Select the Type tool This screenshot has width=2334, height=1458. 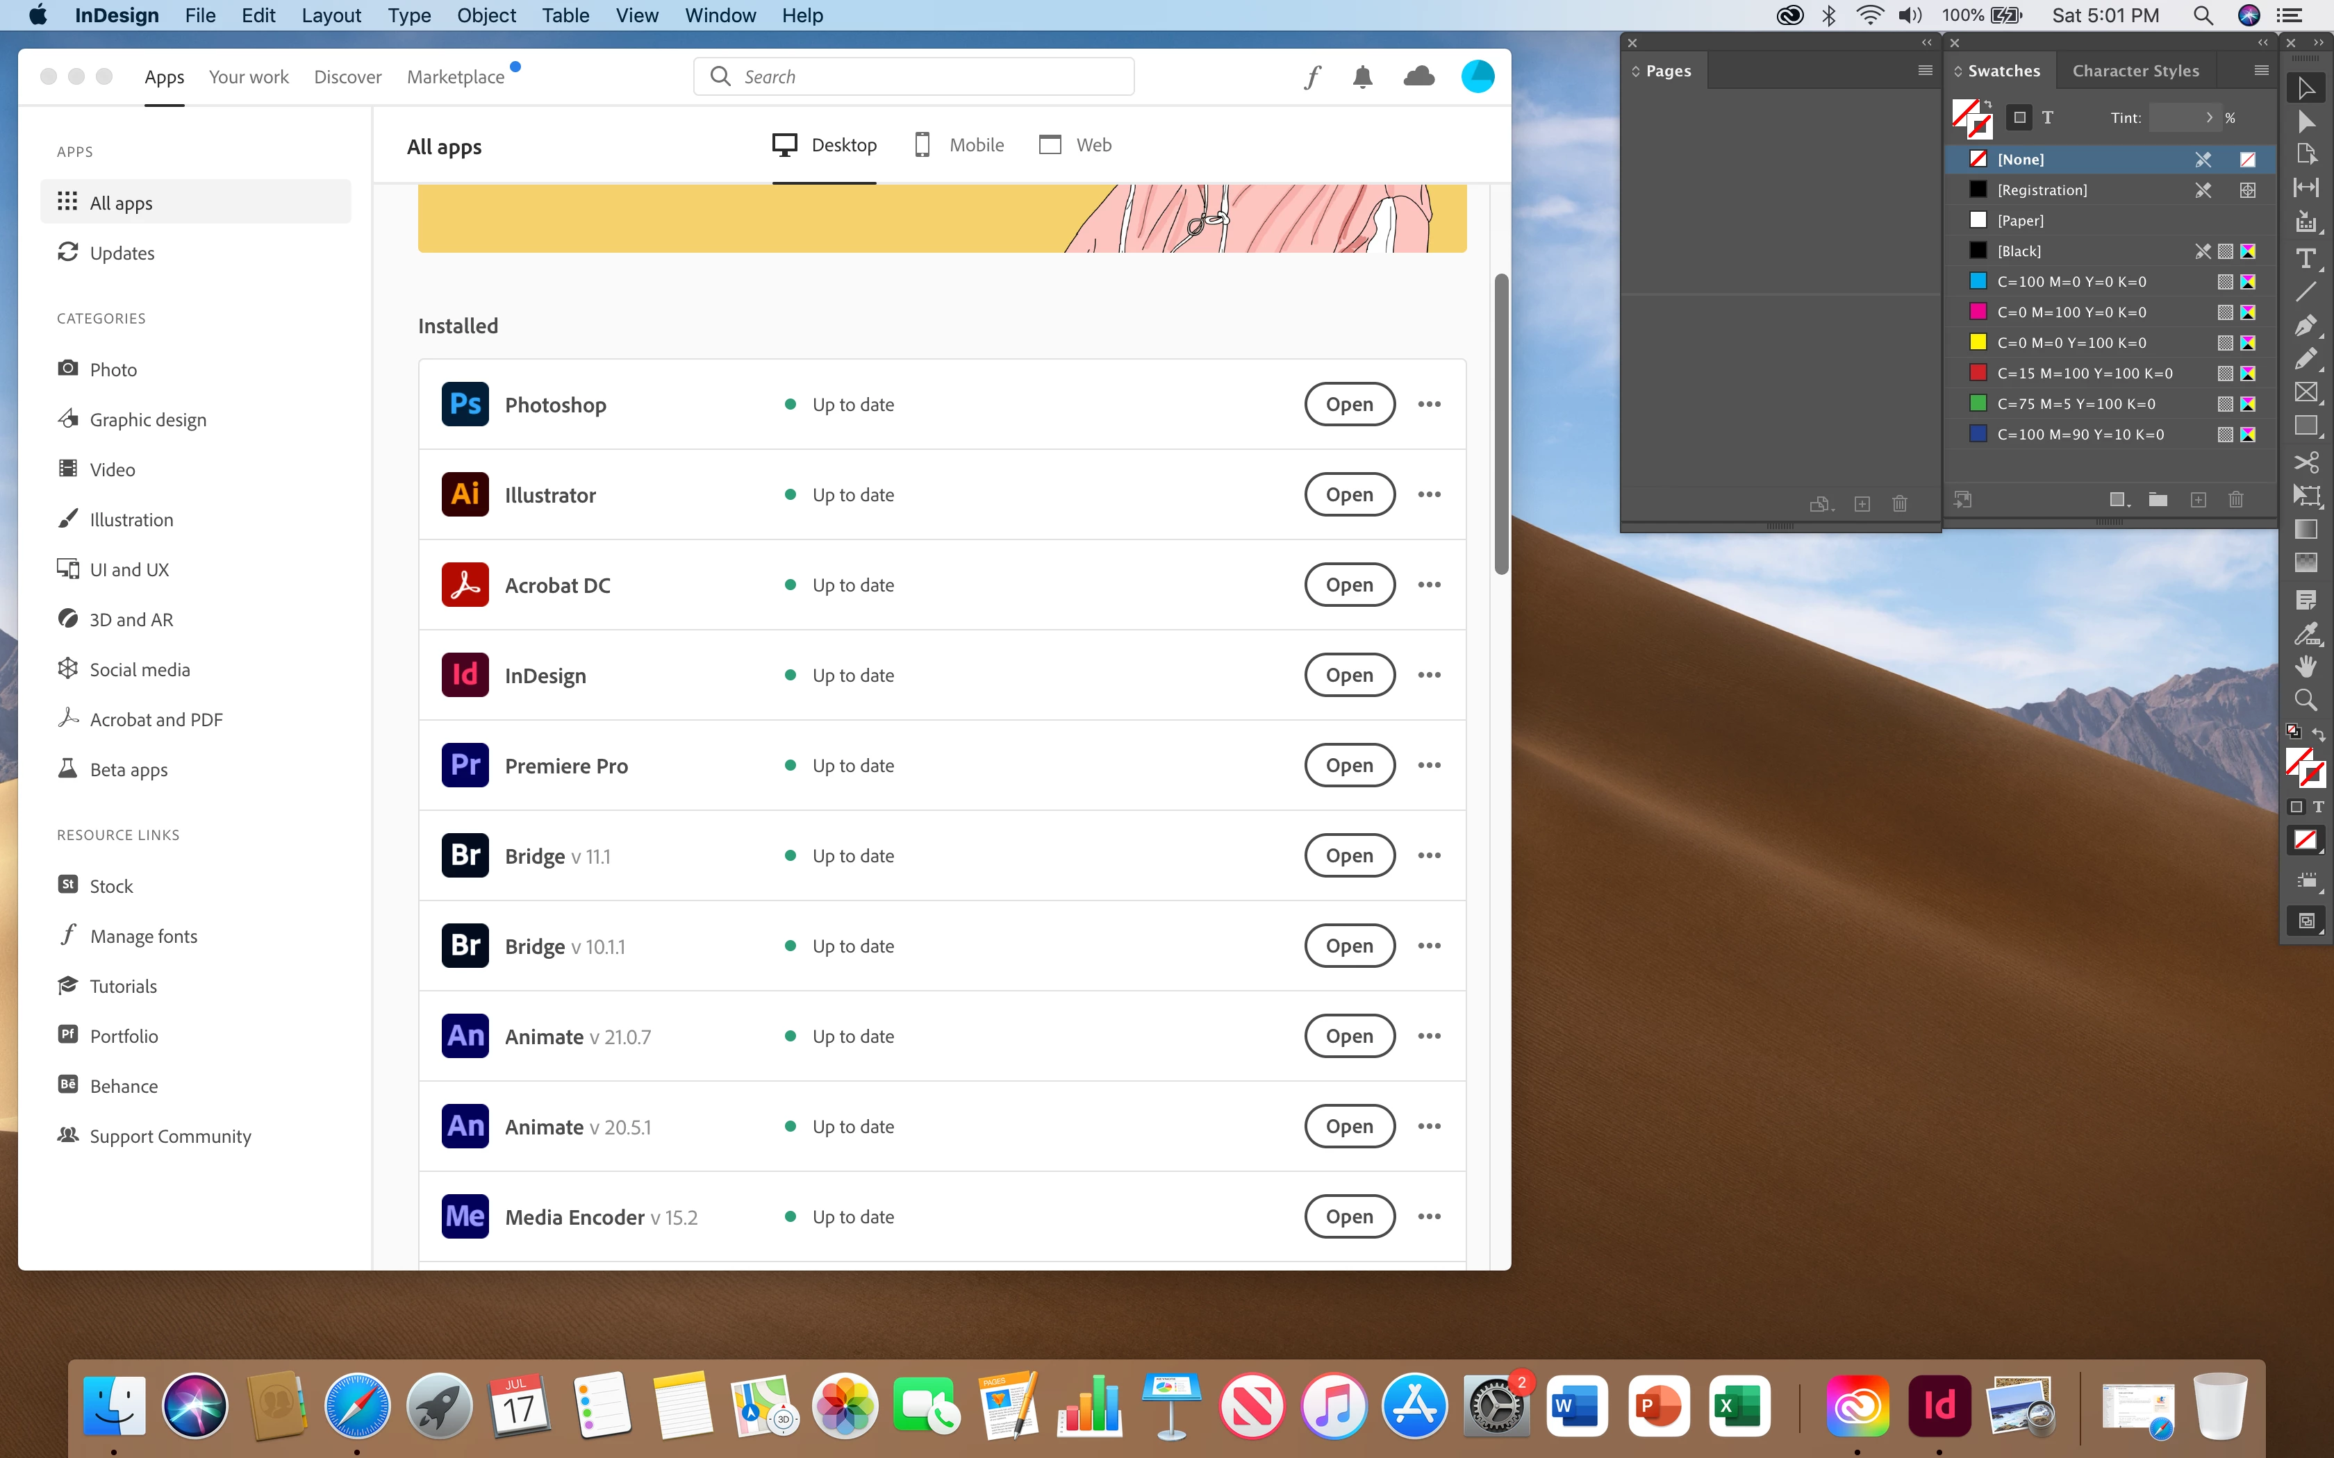(2305, 258)
